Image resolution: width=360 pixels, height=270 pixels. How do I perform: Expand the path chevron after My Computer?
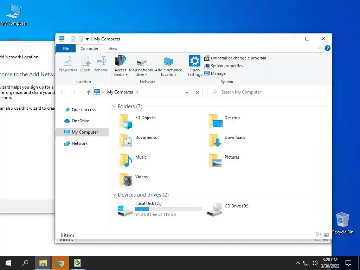137,92
